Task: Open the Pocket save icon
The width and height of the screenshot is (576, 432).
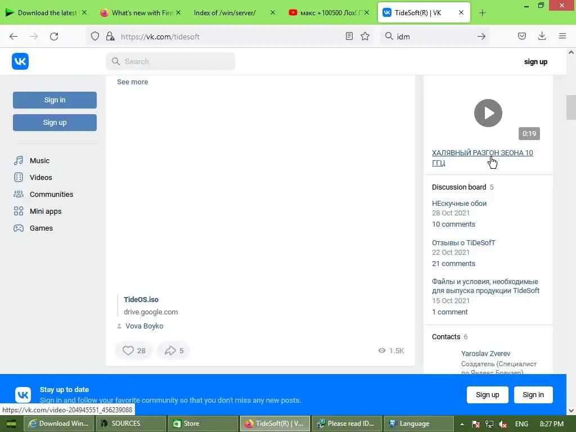Action: (521, 36)
